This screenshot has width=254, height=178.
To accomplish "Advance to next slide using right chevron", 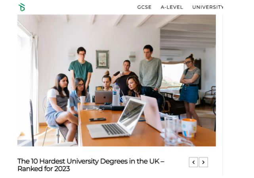I will click(x=203, y=162).
